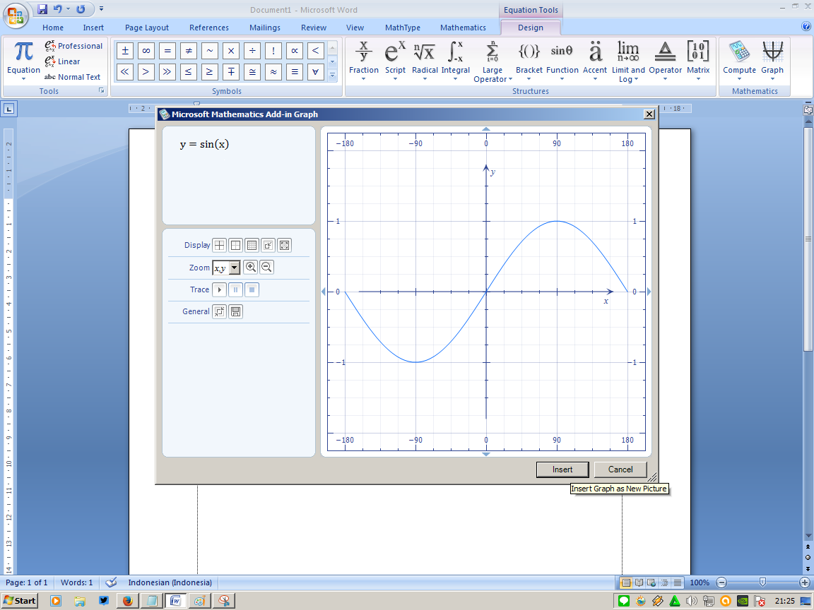
Task: Pan graph right with right arrow
Action: coord(649,292)
